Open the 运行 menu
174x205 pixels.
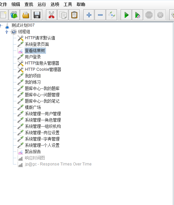pyautogui.click(x=42, y=4)
